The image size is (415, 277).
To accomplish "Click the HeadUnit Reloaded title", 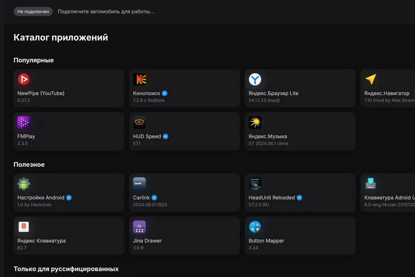I will coord(272,198).
